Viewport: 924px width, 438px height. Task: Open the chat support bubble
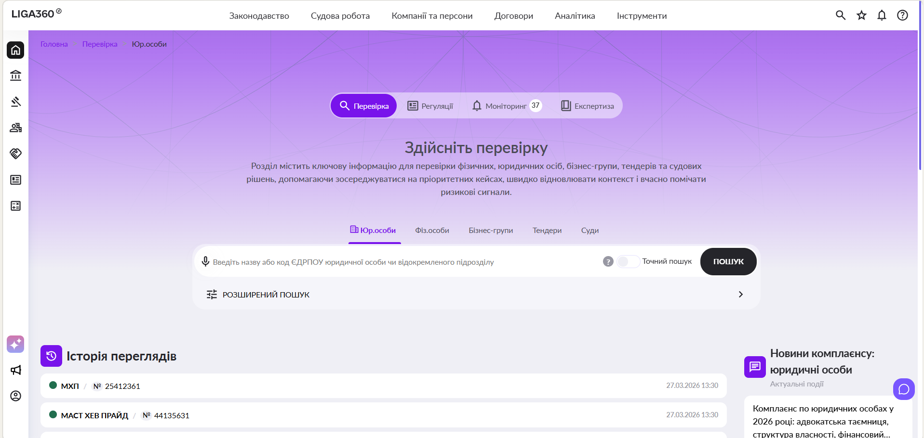pos(904,389)
